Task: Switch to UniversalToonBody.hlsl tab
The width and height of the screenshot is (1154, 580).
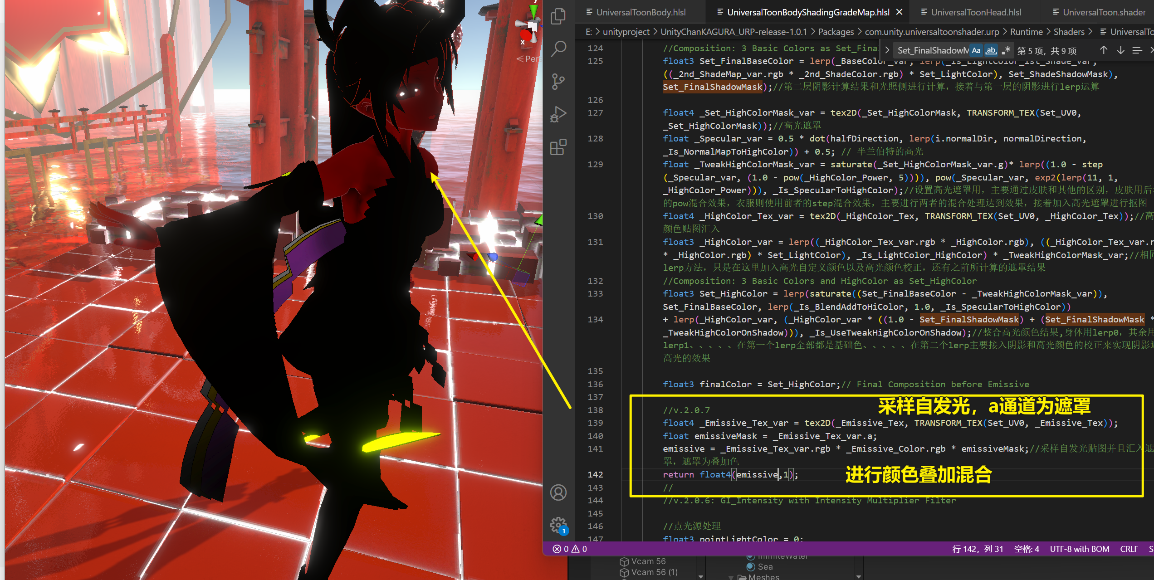Action: [641, 12]
